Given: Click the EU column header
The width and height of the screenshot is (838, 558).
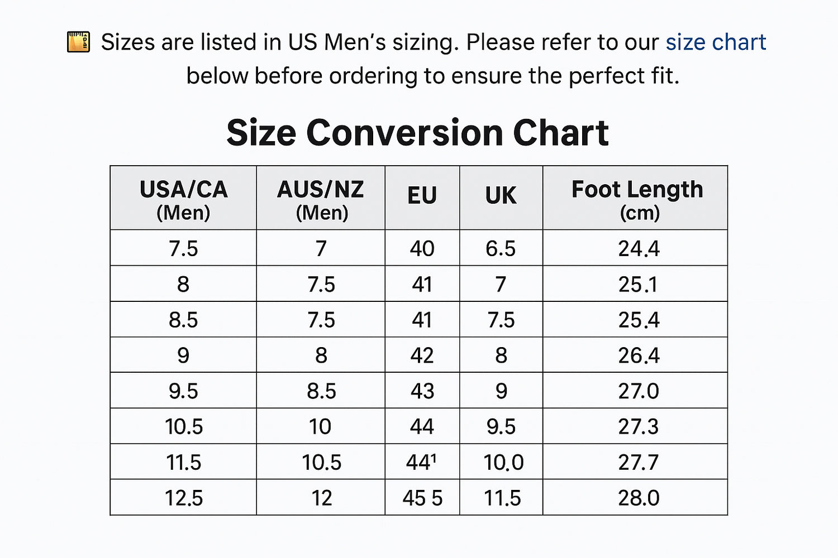Looking at the screenshot, I should [422, 196].
